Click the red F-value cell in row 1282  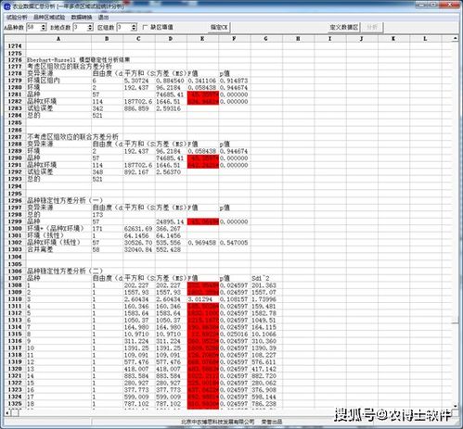click(203, 102)
